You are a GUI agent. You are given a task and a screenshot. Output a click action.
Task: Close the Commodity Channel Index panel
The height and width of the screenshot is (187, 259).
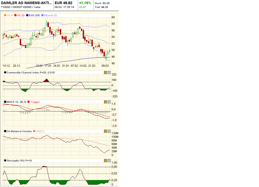(x=109, y=73)
